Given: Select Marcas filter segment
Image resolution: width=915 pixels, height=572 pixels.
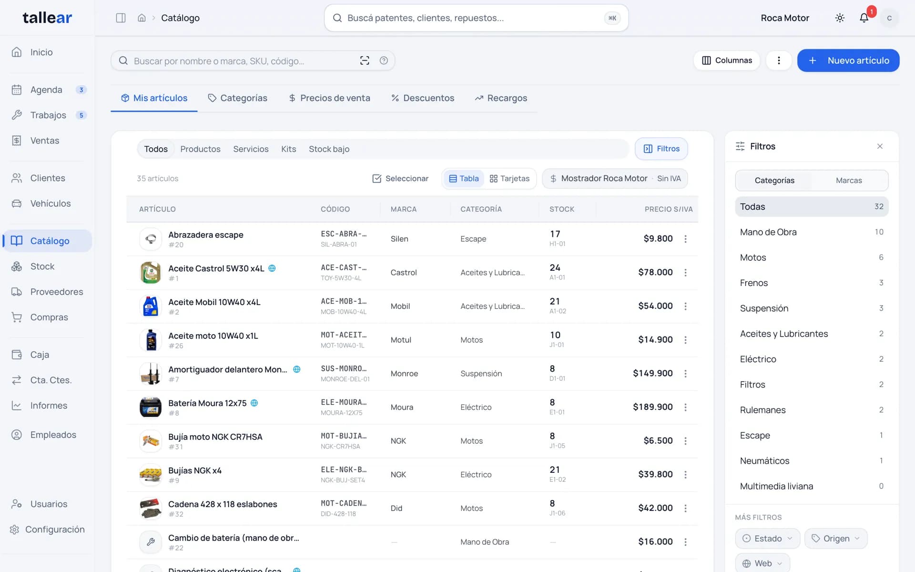Looking at the screenshot, I should 849,180.
